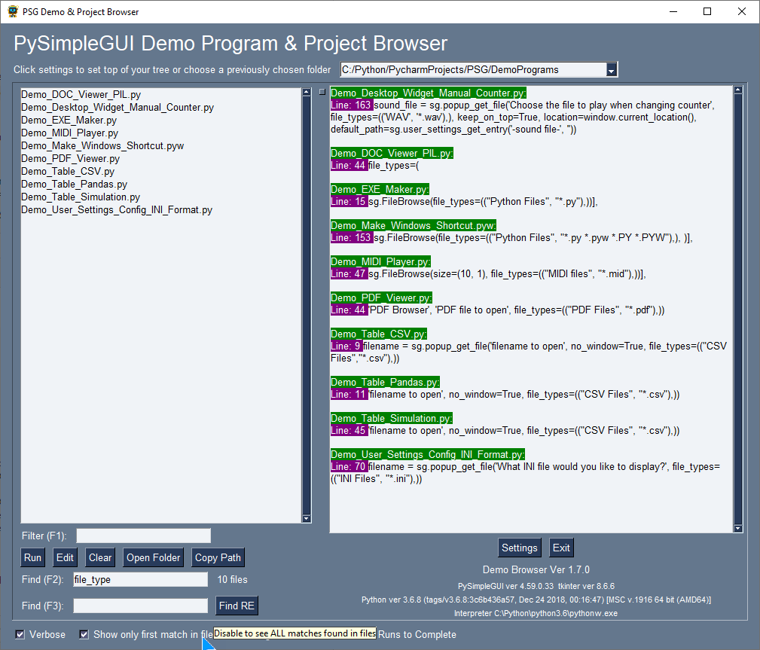Click the PSG app icon in title bar
The width and height of the screenshot is (760, 650).
pyautogui.click(x=13, y=11)
